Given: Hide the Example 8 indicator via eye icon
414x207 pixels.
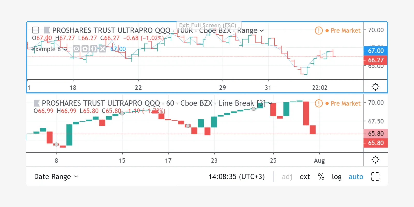Looking at the screenshot, I should click(x=76, y=49).
